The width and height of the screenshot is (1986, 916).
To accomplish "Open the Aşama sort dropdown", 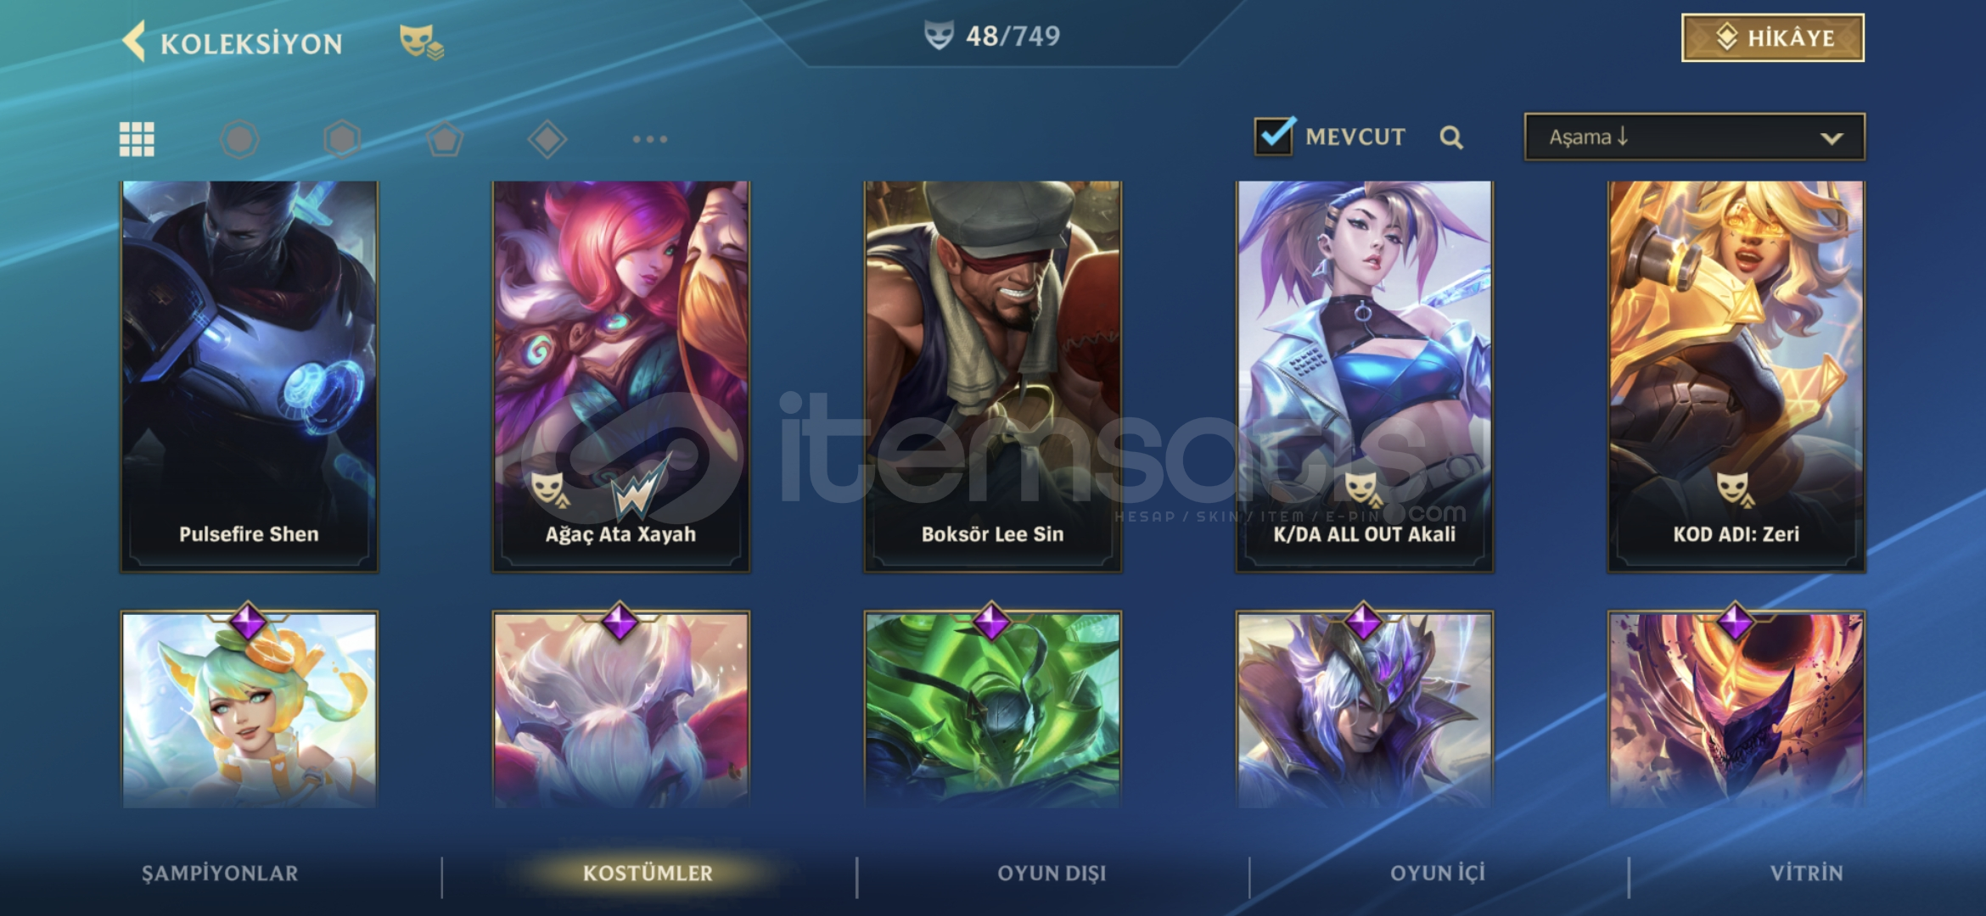I will 1695,137.
